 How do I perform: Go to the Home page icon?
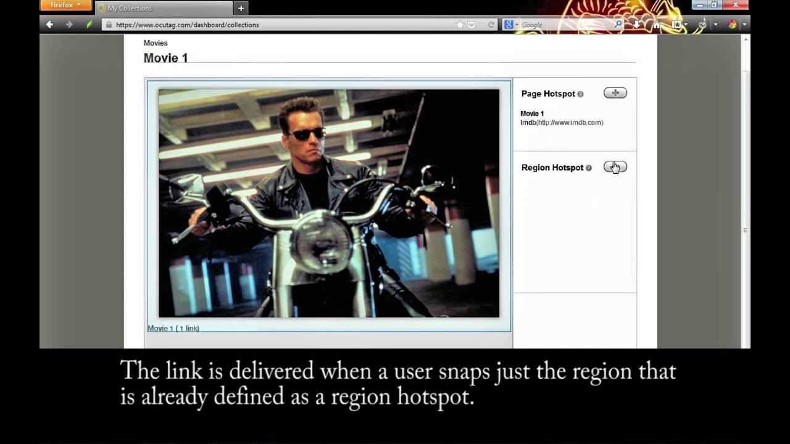(657, 25)
